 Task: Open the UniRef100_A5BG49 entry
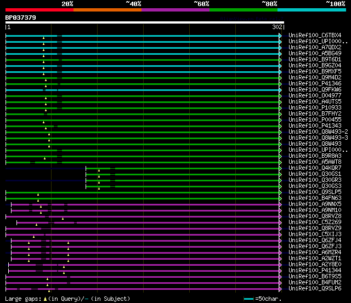(x=315, y=54)
